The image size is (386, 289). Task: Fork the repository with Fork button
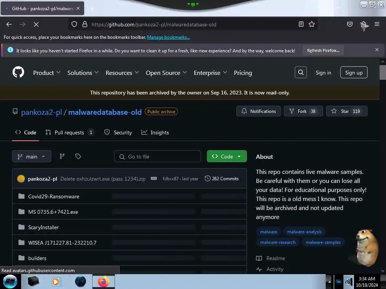303,111
